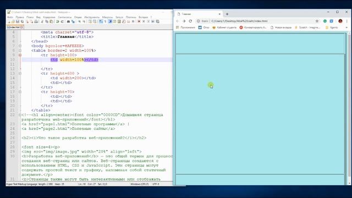Open the Scratch - Imagine bookmark
The image size is (352, 198).
(307, 28)
